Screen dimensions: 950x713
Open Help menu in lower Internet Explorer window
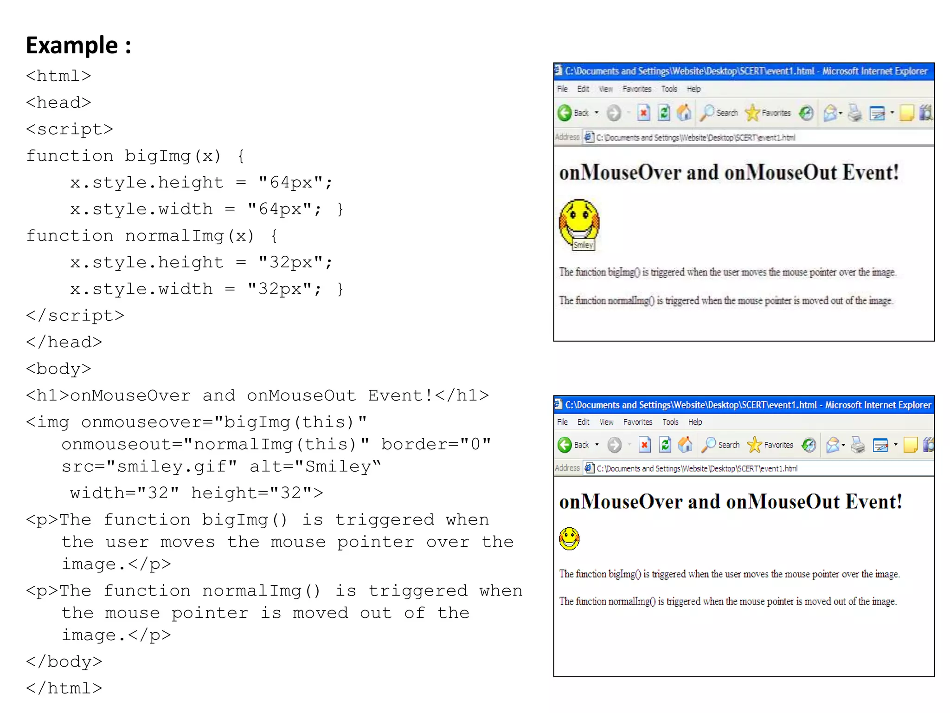[x=695, y=422]
